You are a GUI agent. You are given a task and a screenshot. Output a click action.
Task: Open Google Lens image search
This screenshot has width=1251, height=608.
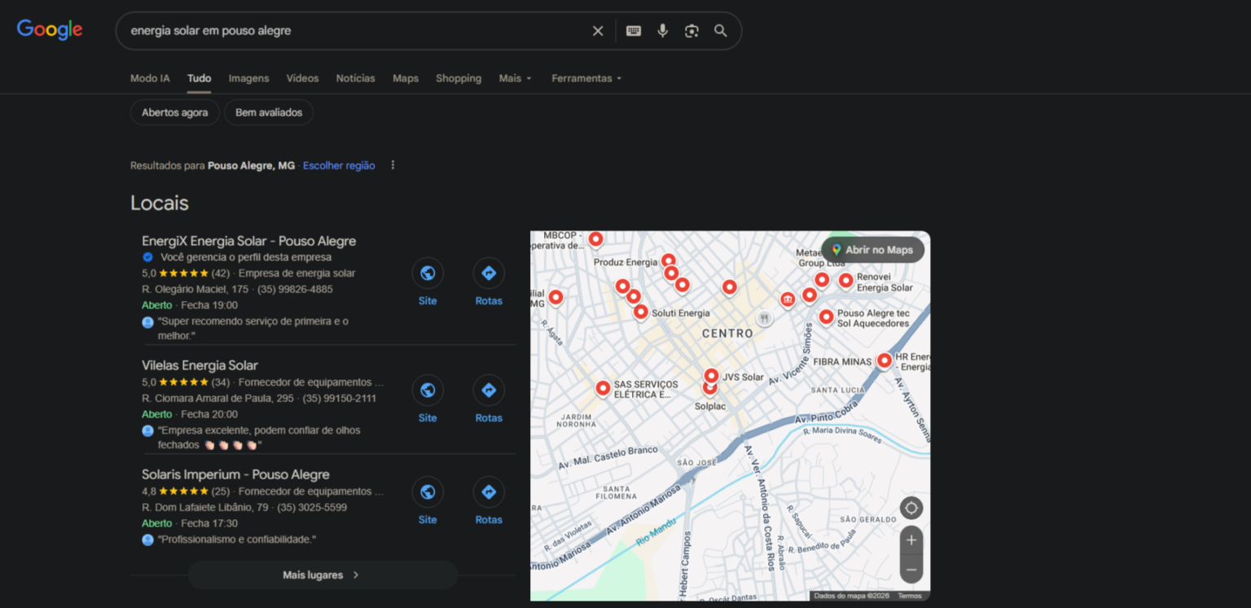[691, 31]
